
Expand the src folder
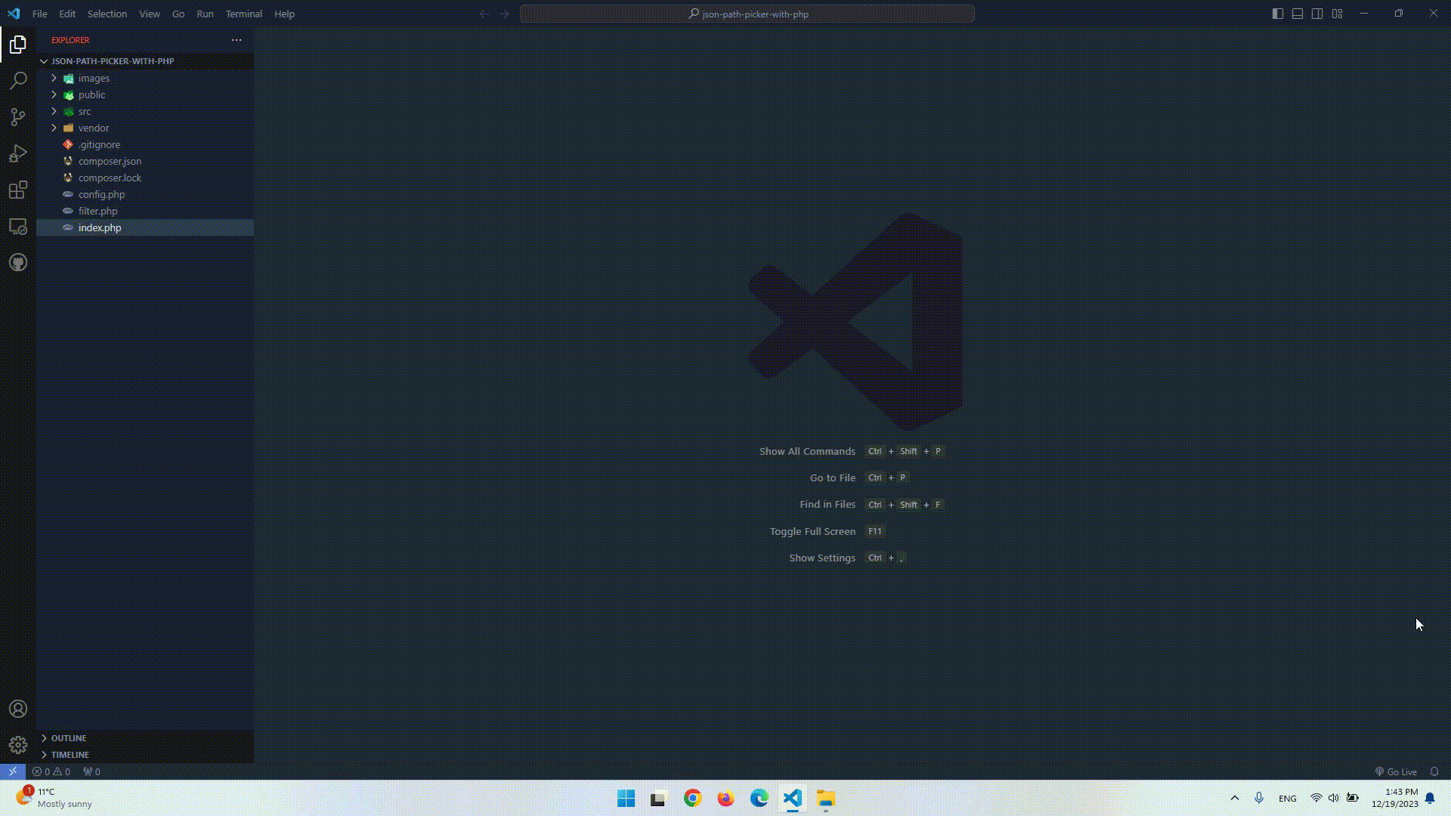(145, 111)
